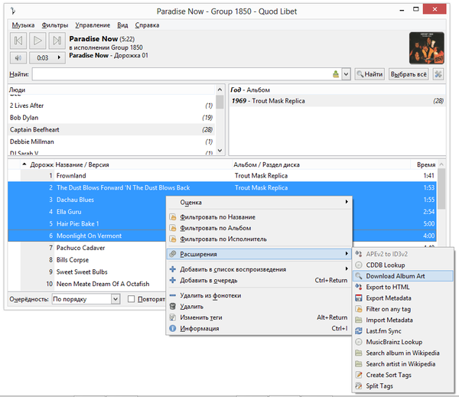Expand the search history dropdown arrow

click(346, 74)
